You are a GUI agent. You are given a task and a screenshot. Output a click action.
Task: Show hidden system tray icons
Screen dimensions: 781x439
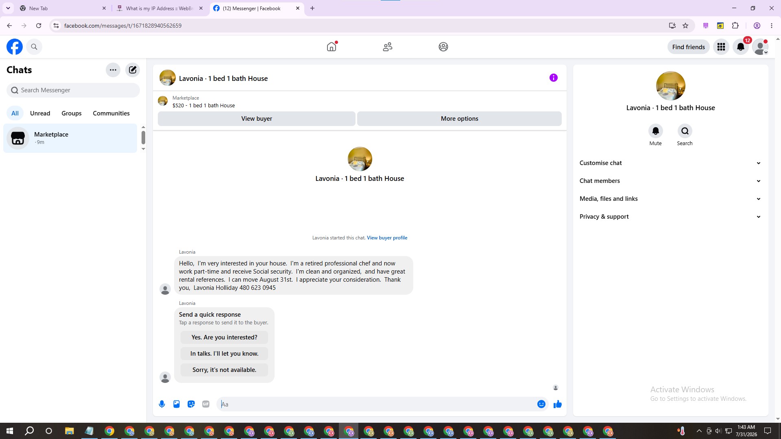[699, 431]
